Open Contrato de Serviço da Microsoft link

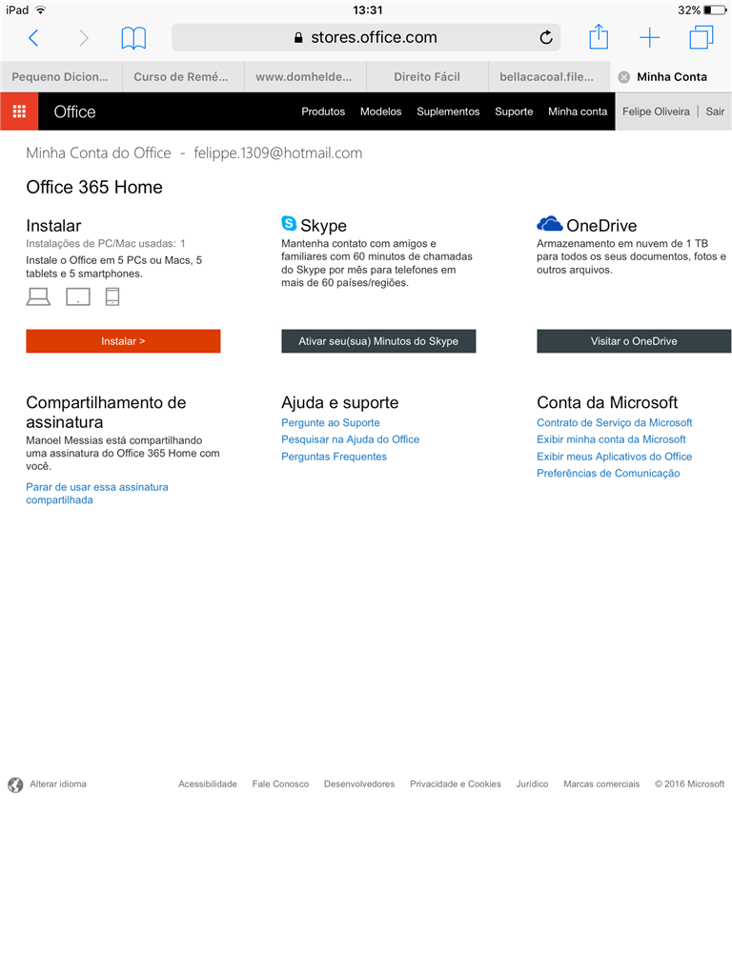tap(615, 422)
